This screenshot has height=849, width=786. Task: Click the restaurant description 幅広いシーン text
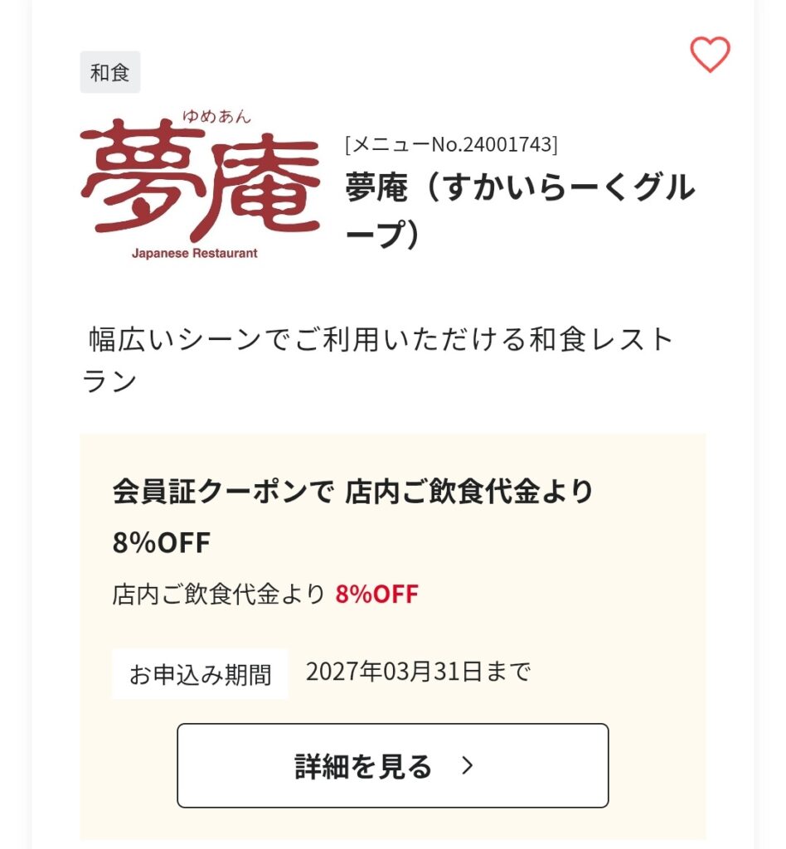point(377,360)
